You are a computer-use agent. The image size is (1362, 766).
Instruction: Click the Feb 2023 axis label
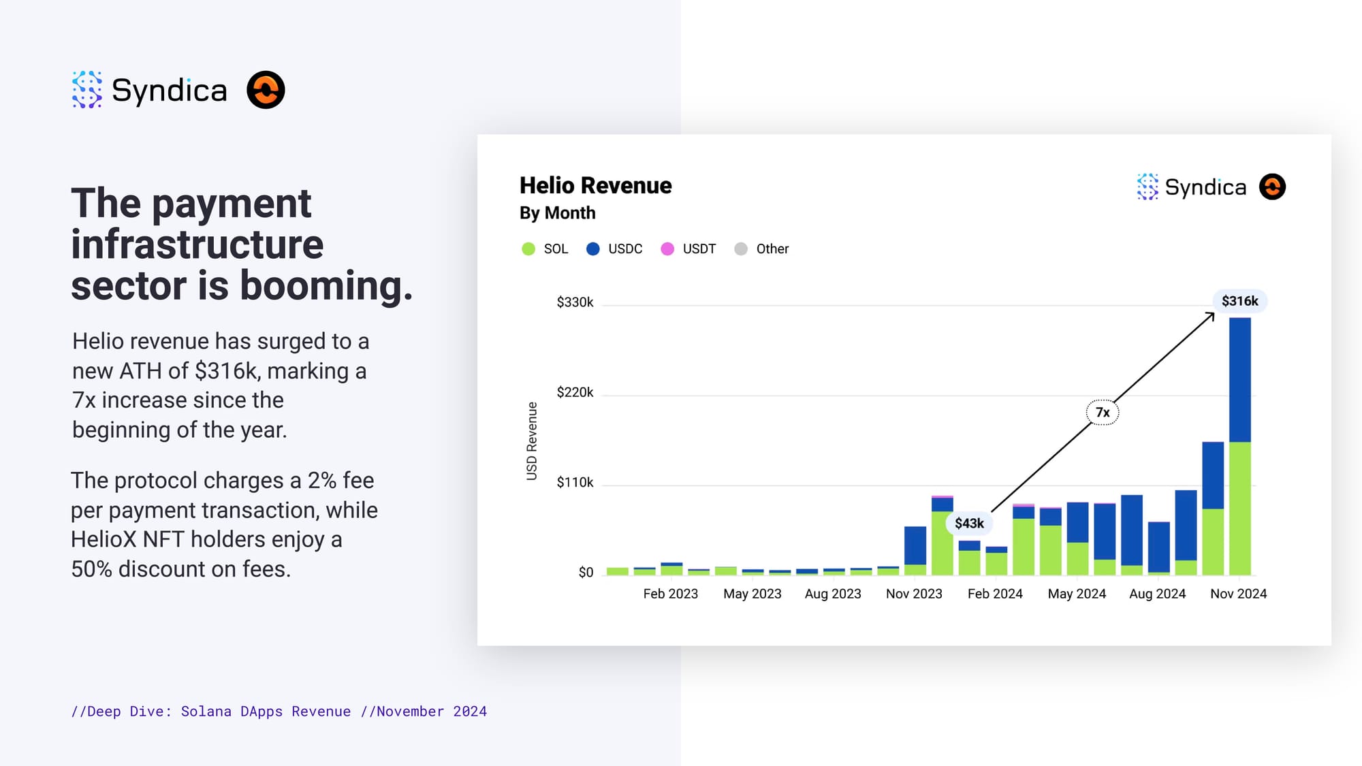tap(670, 594)
